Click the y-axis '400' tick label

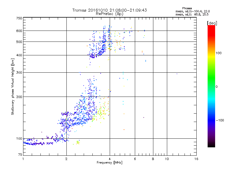(19, 55)
